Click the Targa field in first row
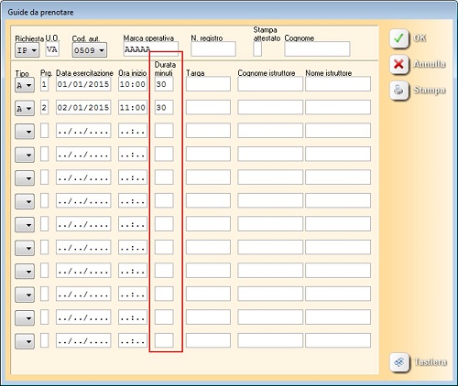The width and height of the screenshot is (458, 386). (x=208, y=84)
